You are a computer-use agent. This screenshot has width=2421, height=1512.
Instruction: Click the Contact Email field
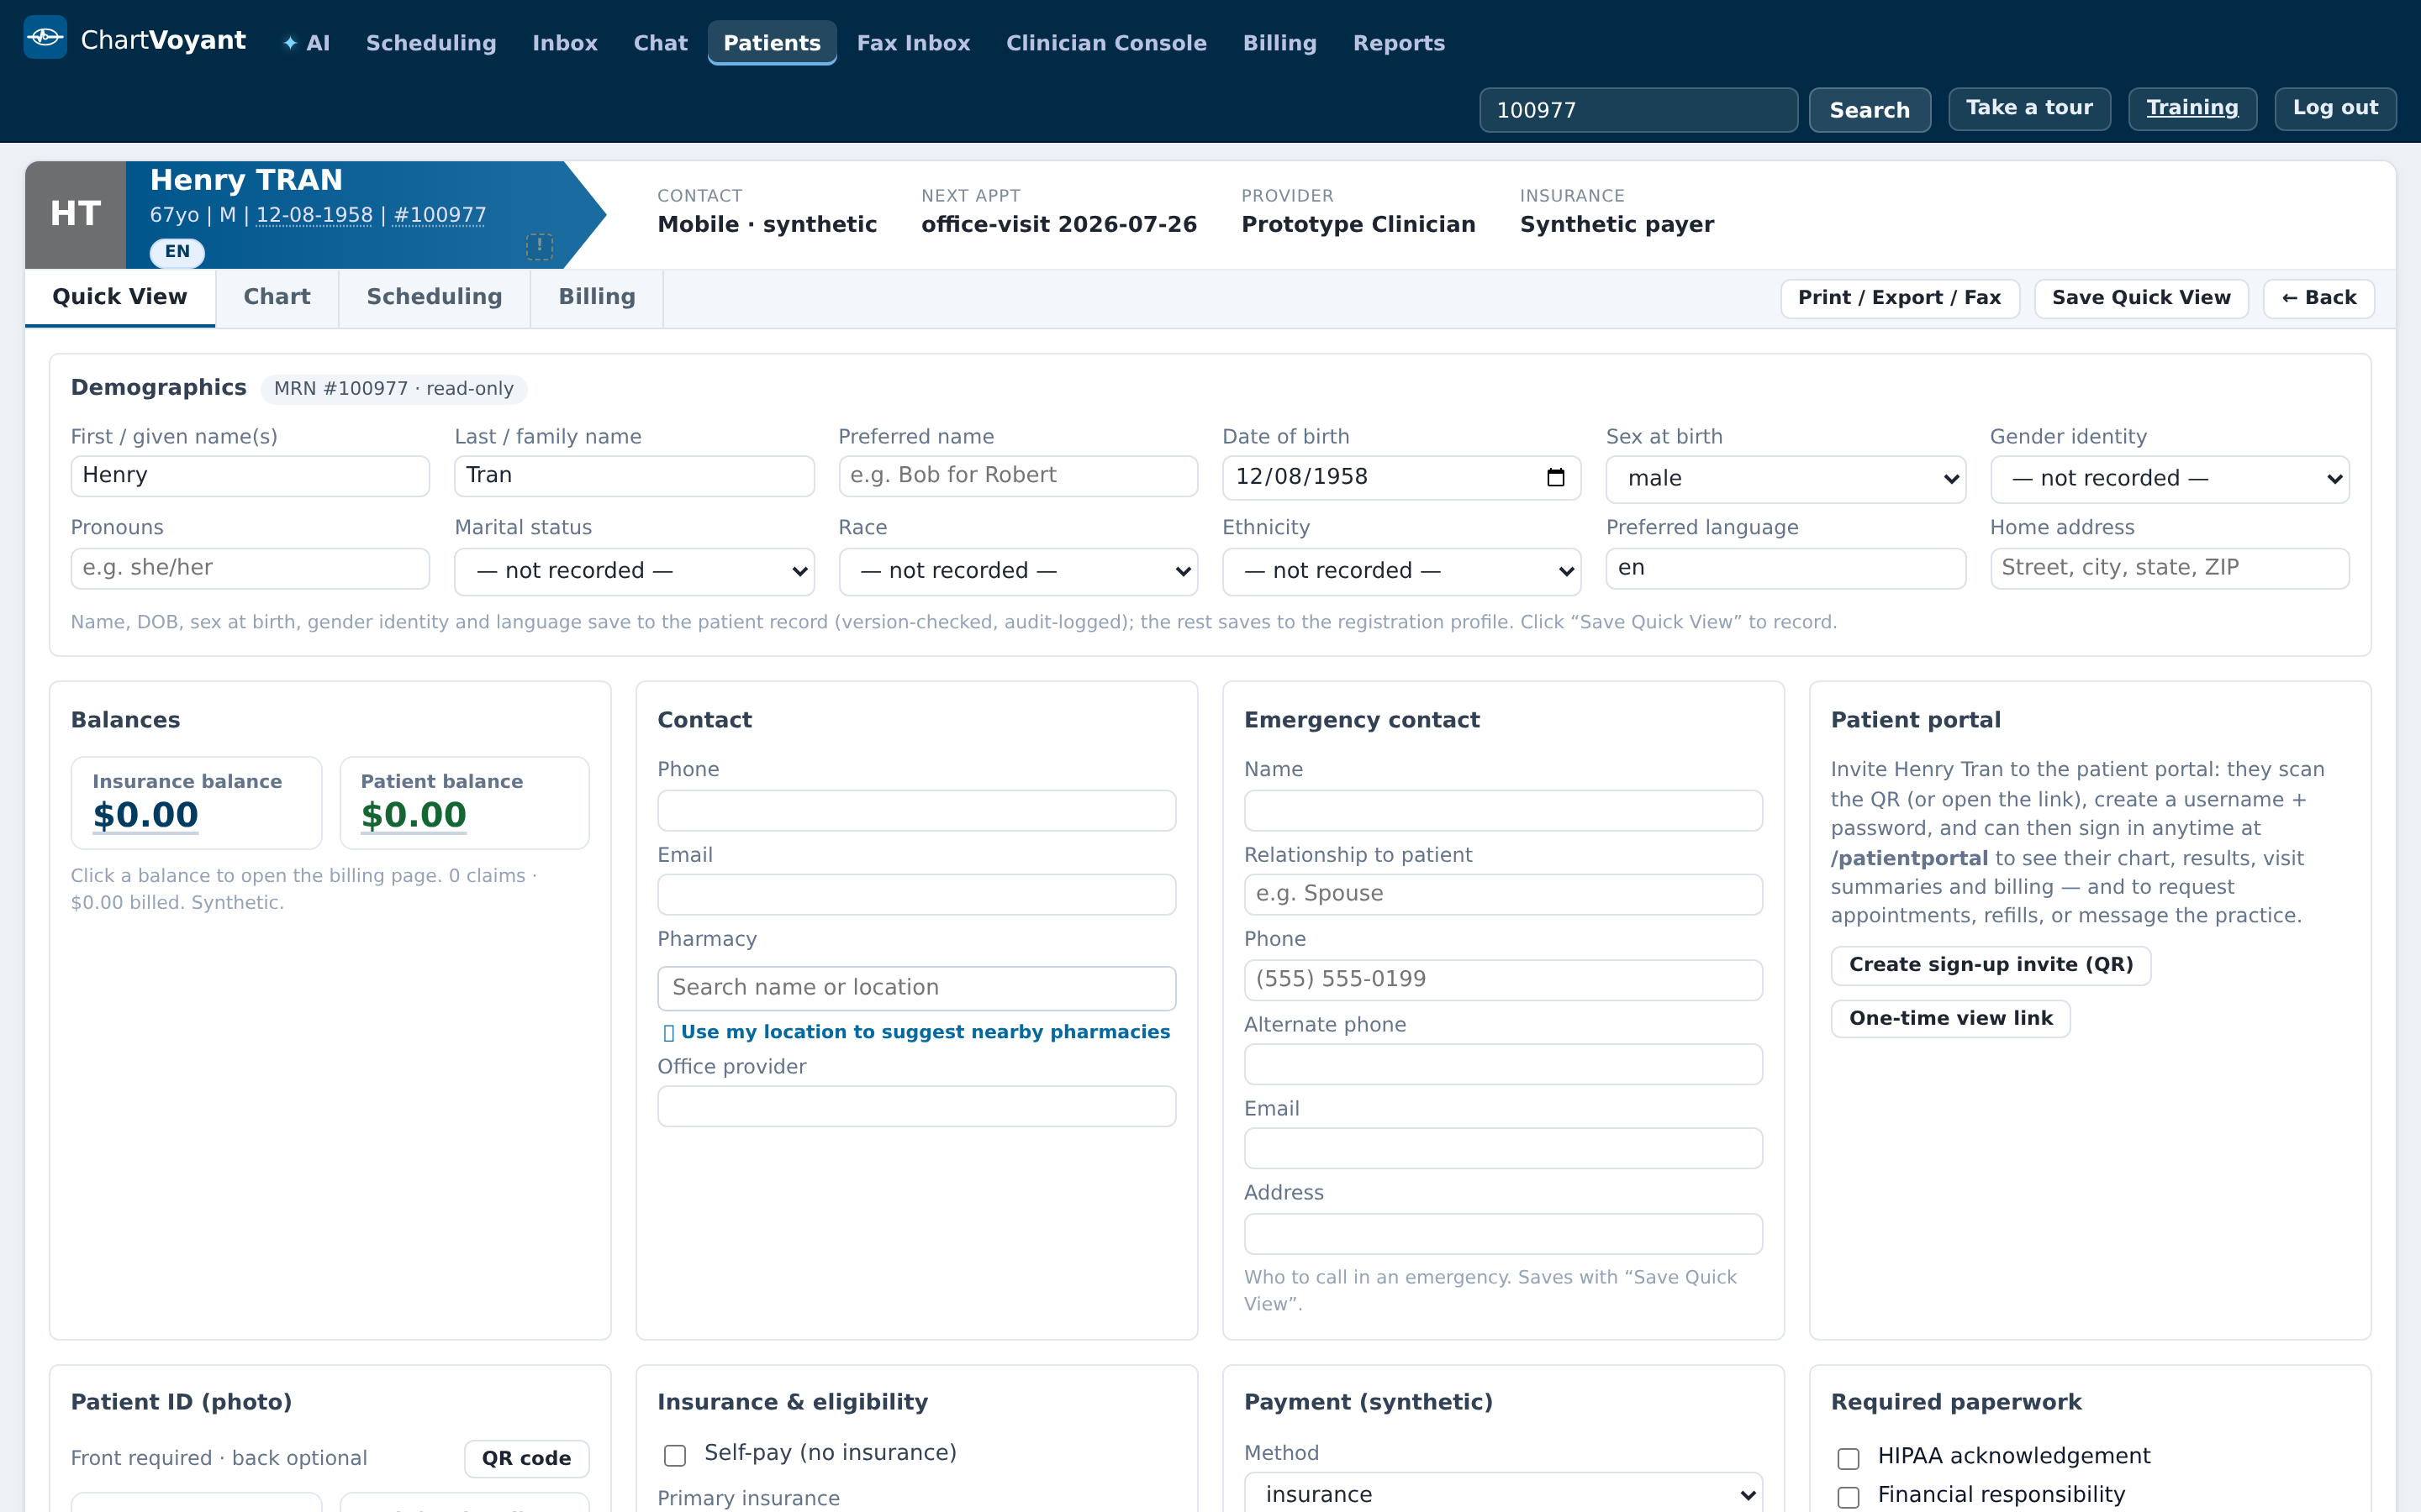(x=916, y=895)
